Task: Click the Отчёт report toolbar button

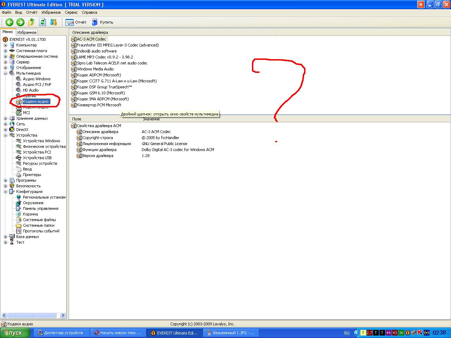Action: 76,22
